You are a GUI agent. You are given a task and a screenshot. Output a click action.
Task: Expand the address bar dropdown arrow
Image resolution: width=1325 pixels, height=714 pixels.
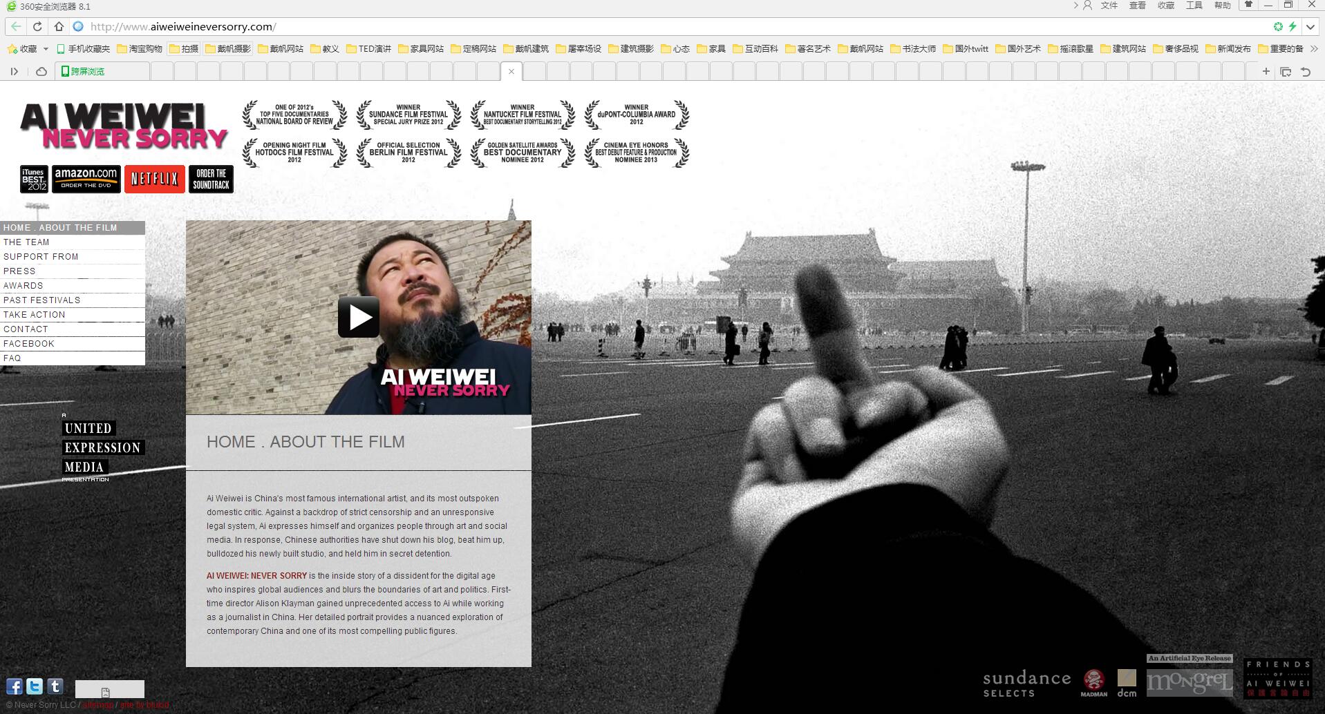point(1310,27)
